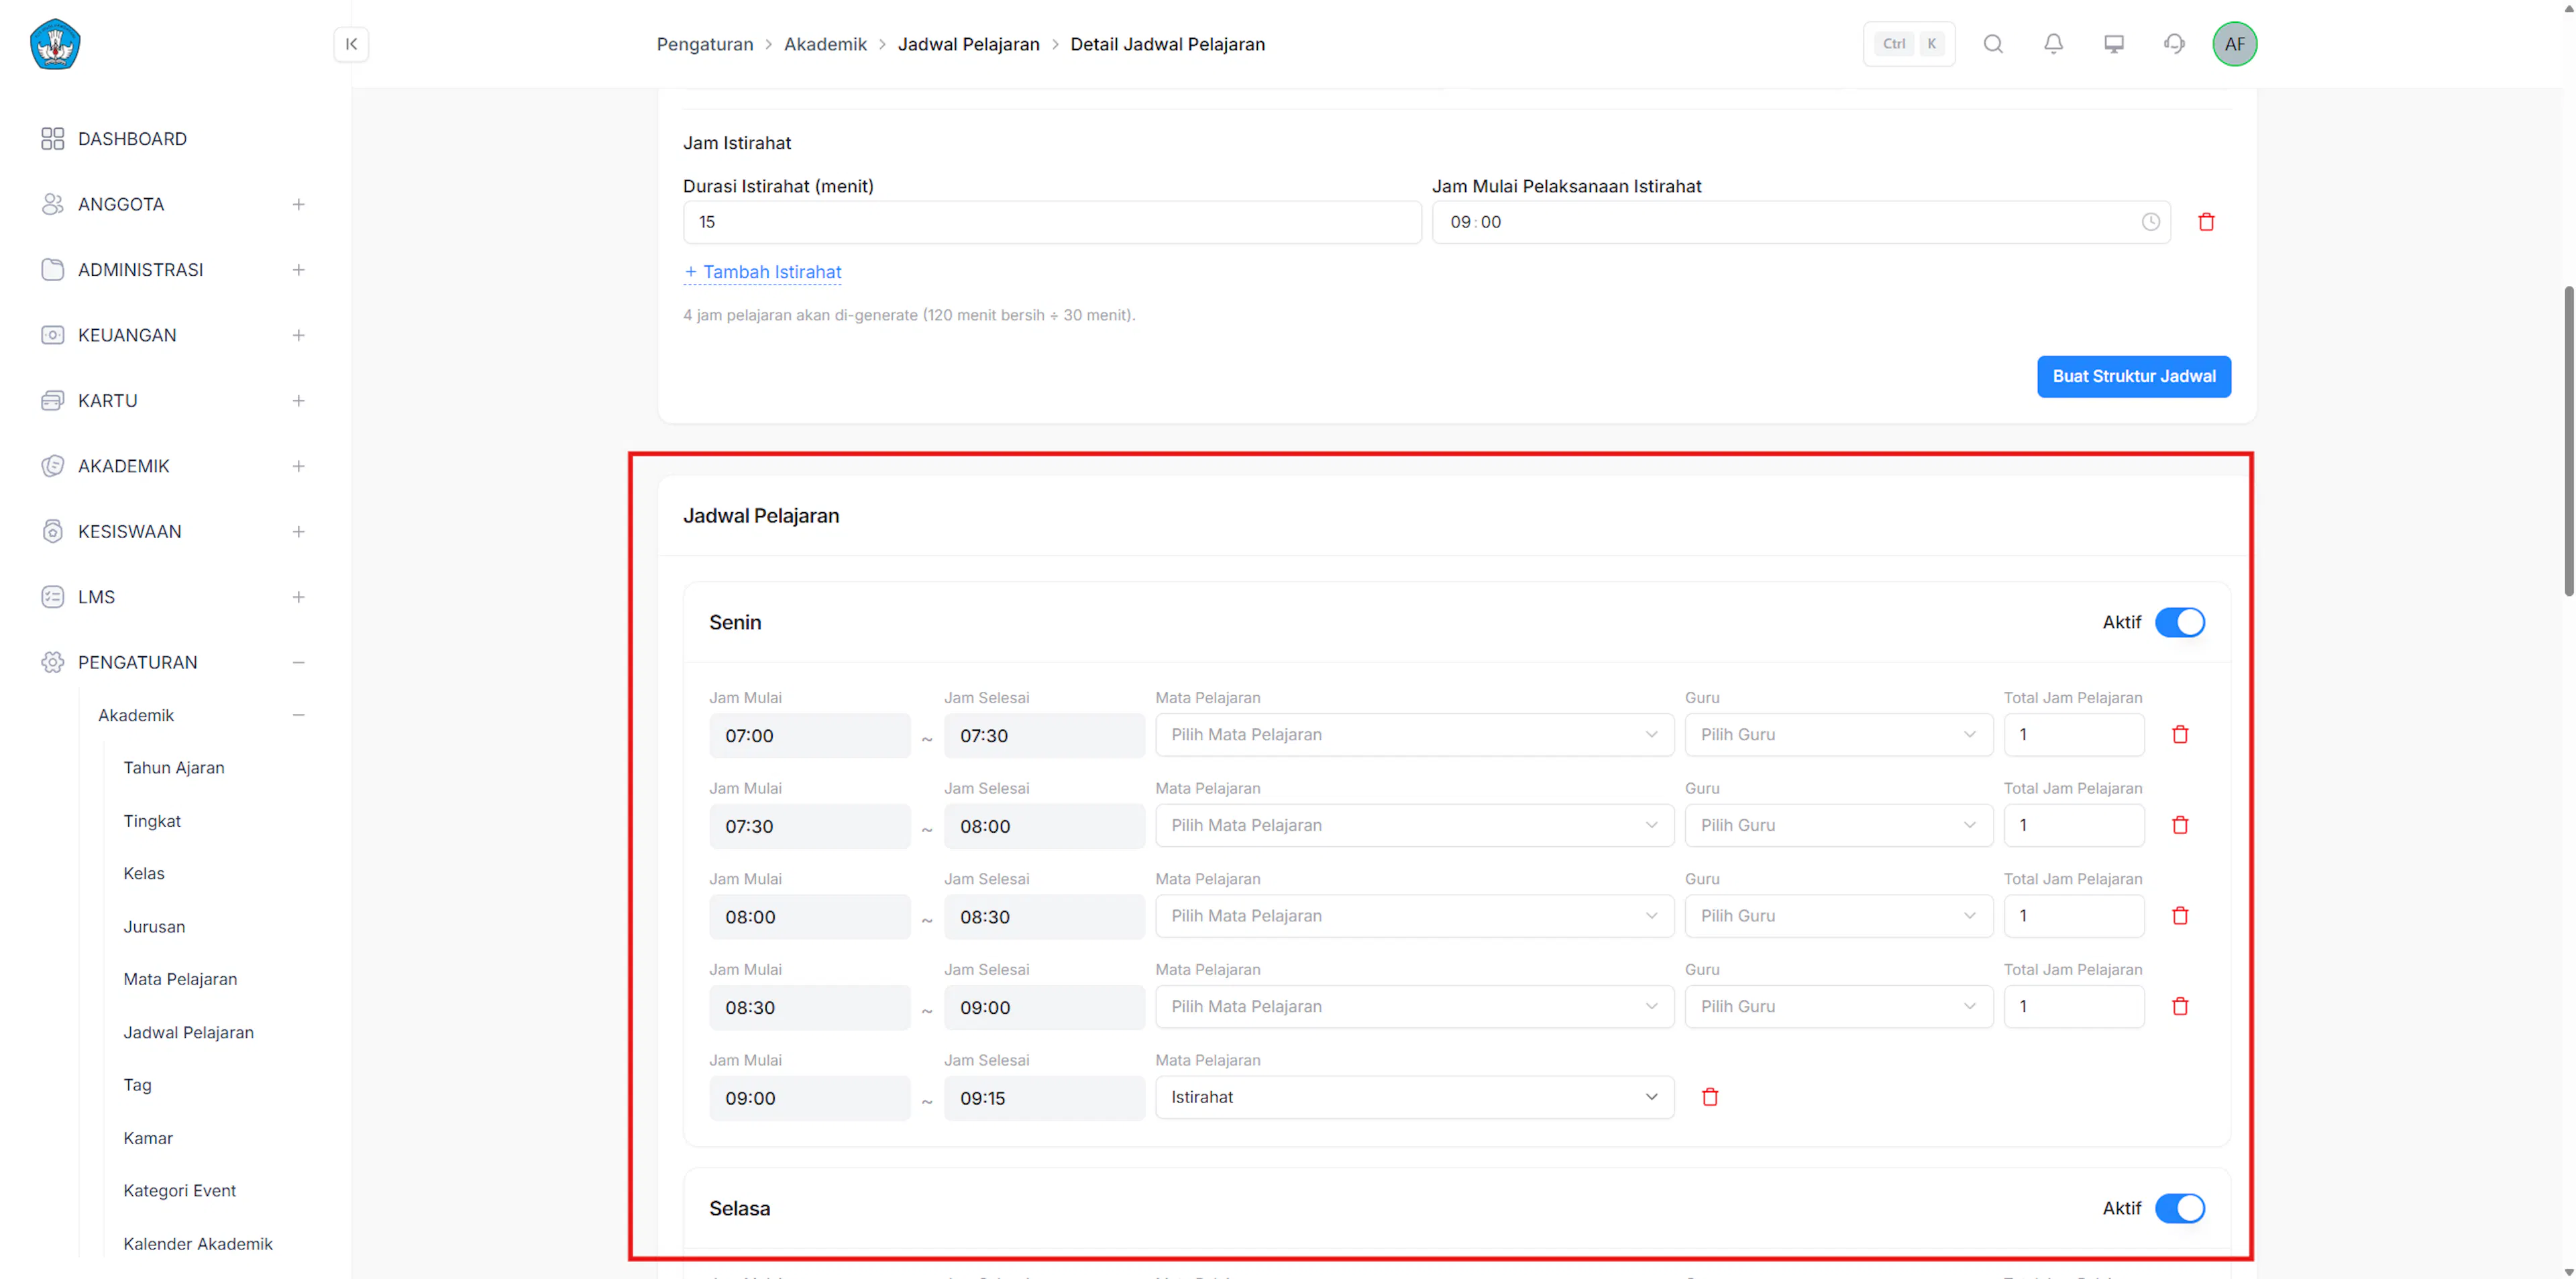This screenshot has width=2576, height=1279.
Task: Open the Istirahat Mata Pelajaran dropdown
Action: 1414,1097
